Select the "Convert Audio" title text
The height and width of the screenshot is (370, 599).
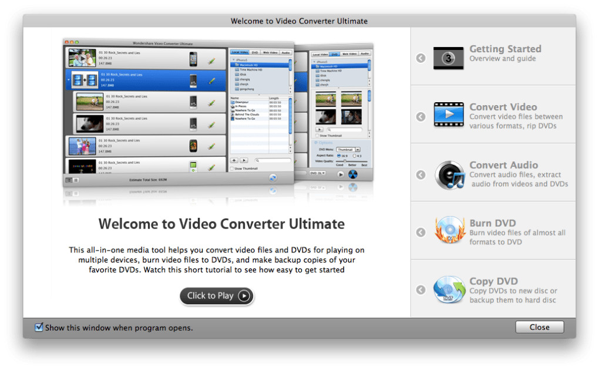(503, 165)
